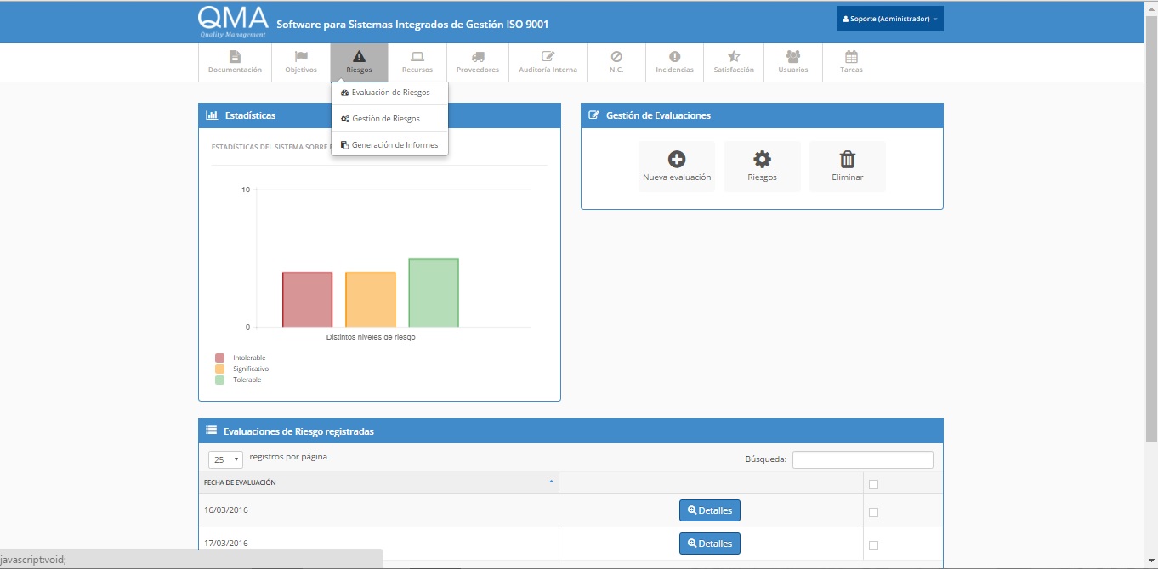
Task: Open the registros por página dropdown
Action: click(x=225, y=459)
